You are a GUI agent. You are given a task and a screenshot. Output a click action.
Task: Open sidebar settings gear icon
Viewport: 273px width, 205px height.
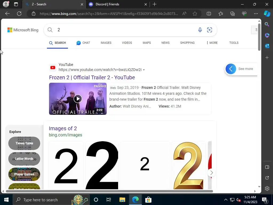point(267,188)
